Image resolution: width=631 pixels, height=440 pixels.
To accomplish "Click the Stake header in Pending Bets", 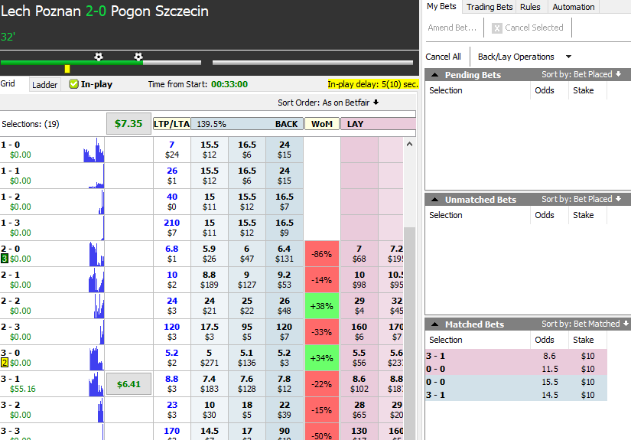I will (x=583, y=90).
